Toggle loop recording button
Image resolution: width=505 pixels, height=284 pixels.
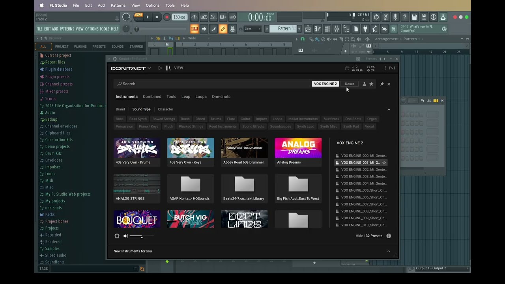pos(232,17)
